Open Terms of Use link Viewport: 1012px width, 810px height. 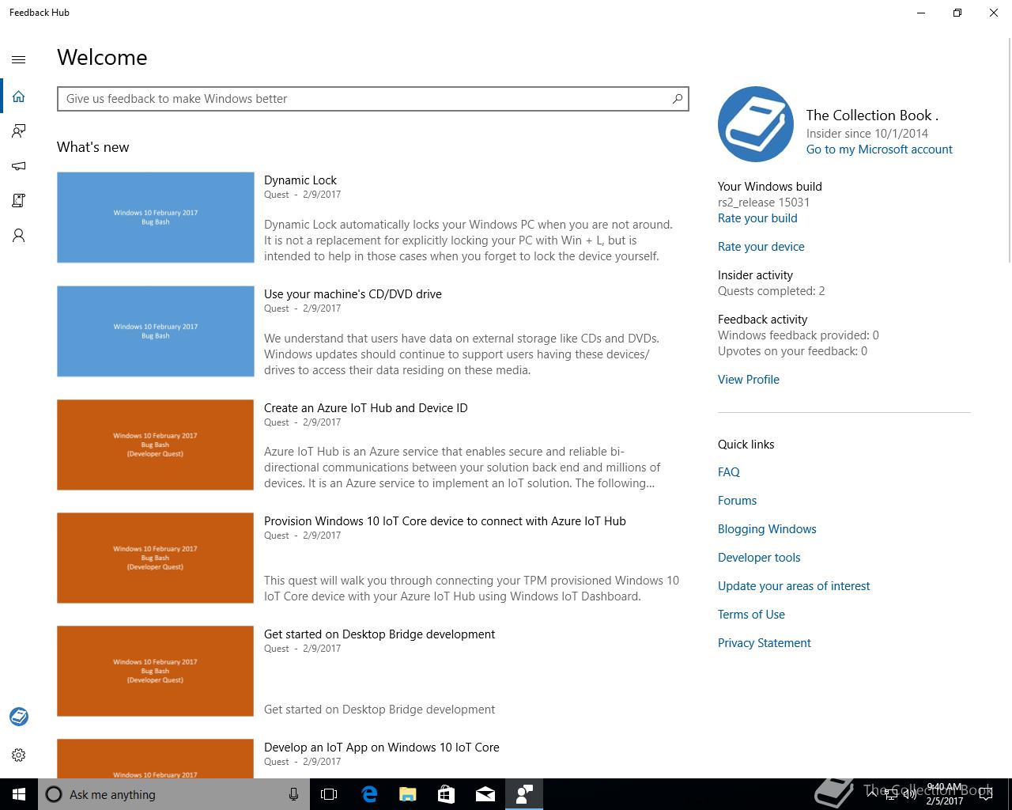coord(751,615)
